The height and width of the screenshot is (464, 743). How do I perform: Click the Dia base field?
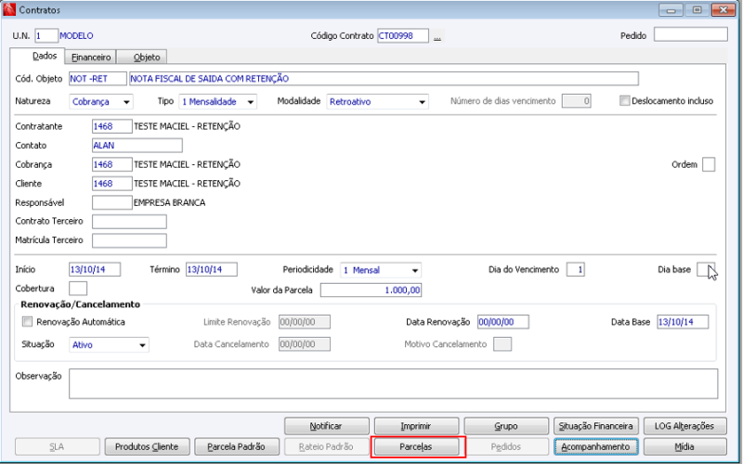tap(706, 270)
